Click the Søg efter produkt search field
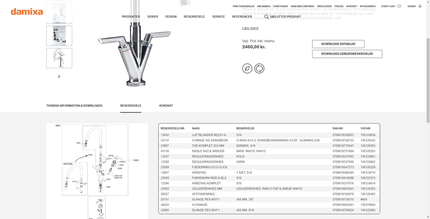 point(285,17)
